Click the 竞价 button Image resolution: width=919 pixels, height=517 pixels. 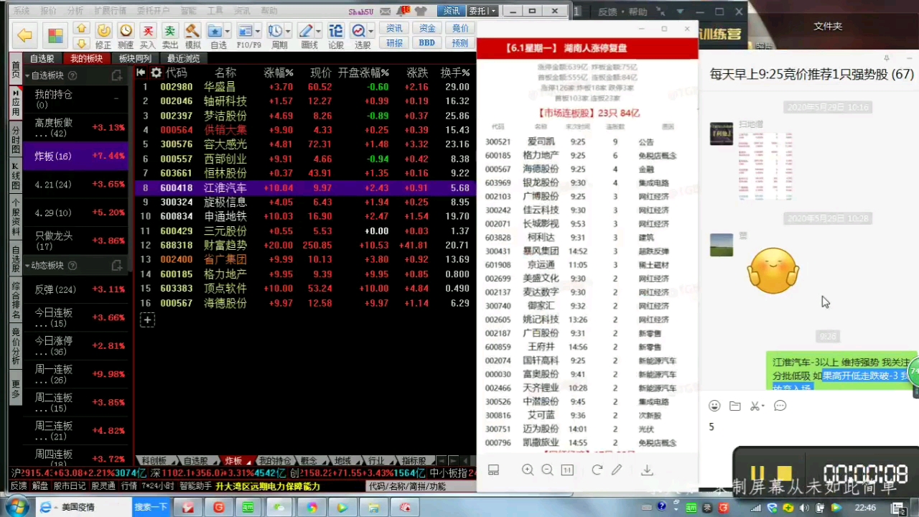point(460,28)
